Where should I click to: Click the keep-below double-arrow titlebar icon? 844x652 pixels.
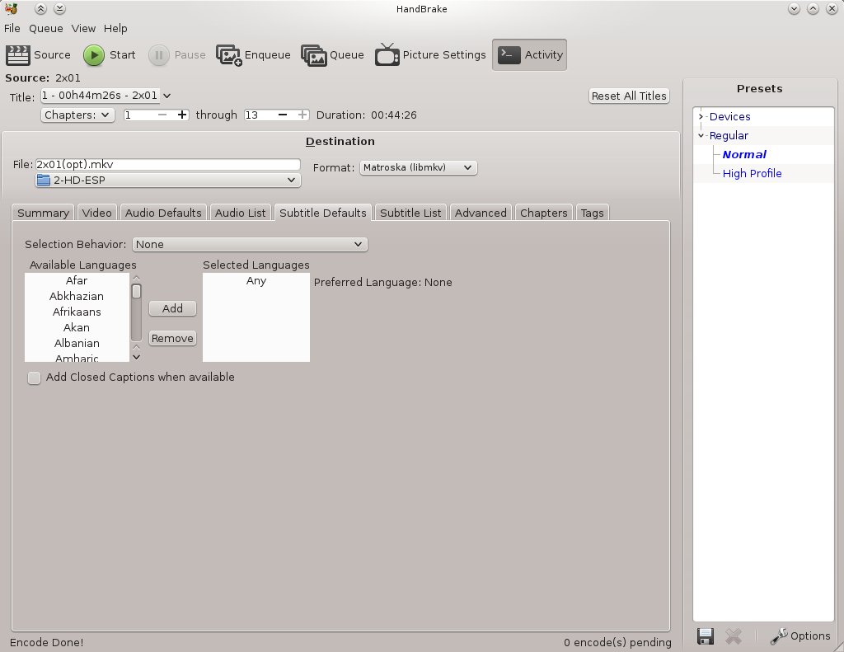click(x=59, y=8)
